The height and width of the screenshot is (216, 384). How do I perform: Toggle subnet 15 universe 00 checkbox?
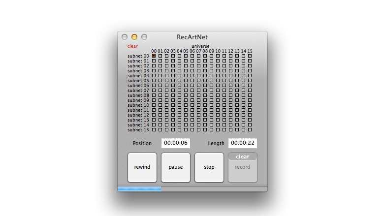coord(154,130)
